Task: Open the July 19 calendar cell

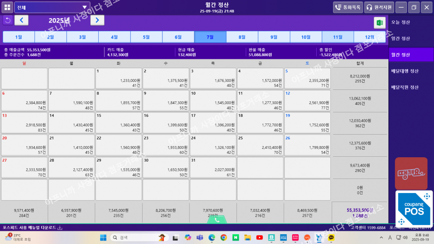Action: 308,123
